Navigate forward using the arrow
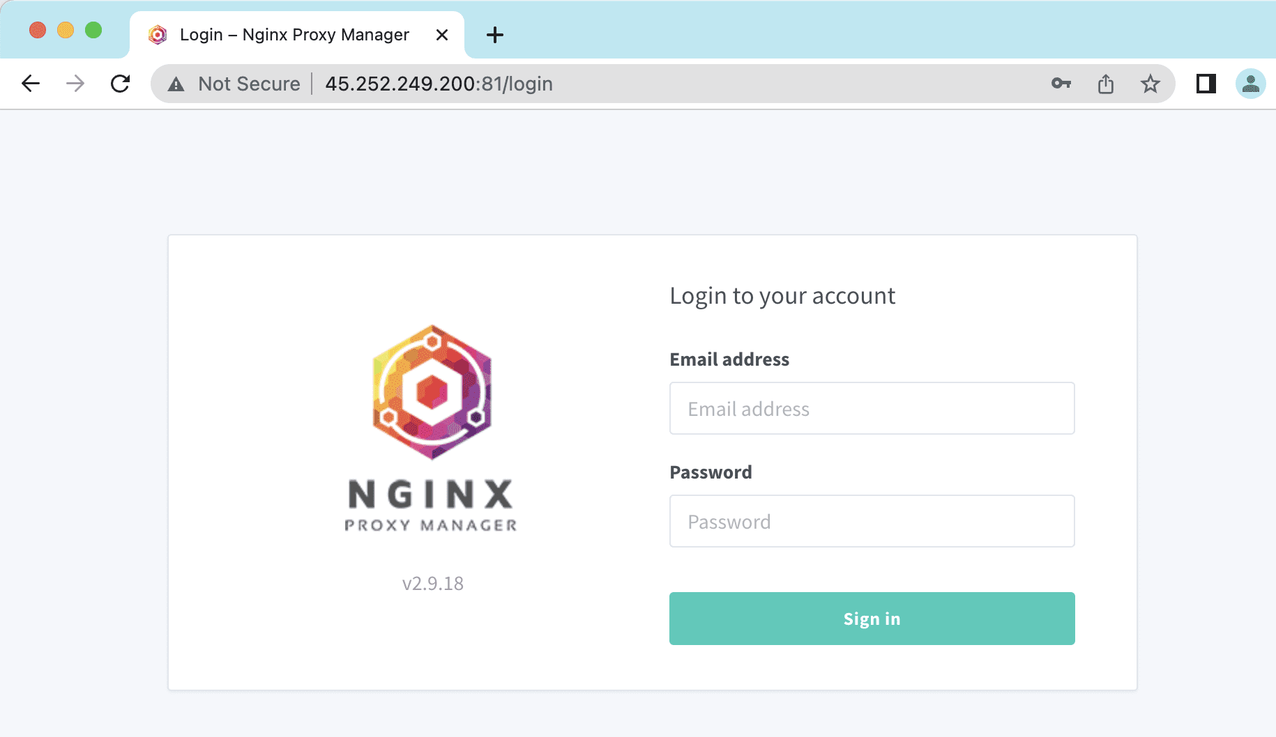The height and width of the screenshot is (737, 1276). click(x=75, y=84)
